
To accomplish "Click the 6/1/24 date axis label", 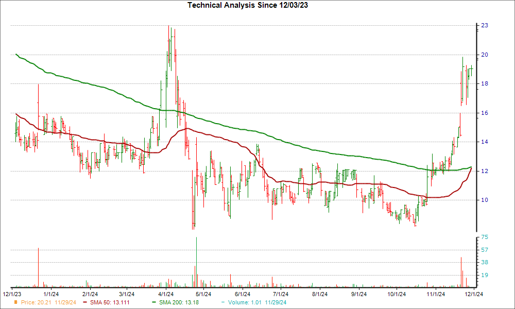I will click(x=243, y=294).
